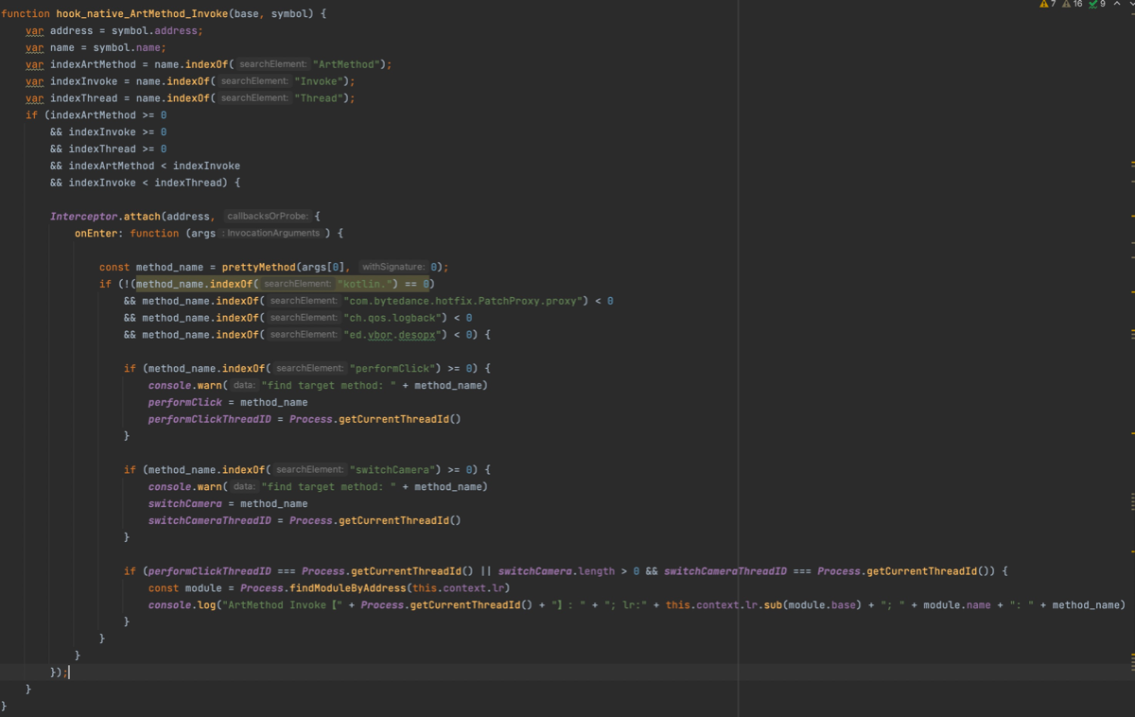Click the yellow warning indicator showing 7
This screenshot has height=717, width=1135.
click(x=1047, y=5)
